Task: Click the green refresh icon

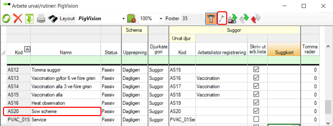Action: pyautogui.click(x=6, y=19)
